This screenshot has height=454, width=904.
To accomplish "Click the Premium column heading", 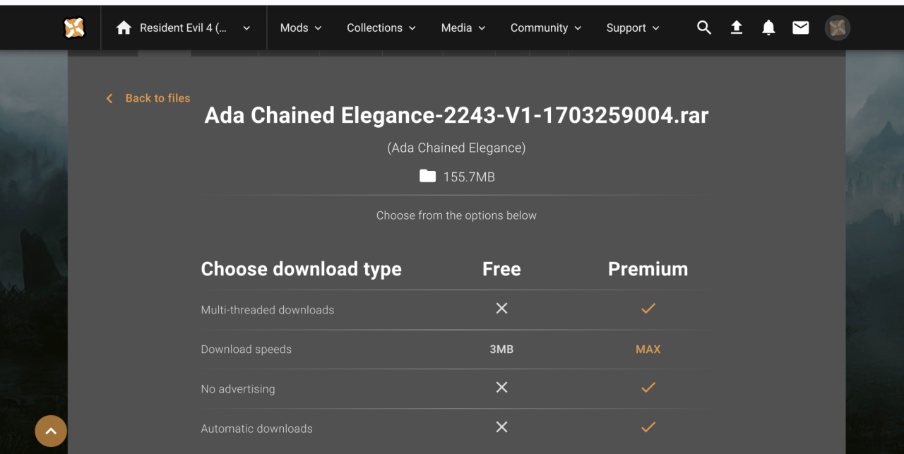I will tap(648, 269).
